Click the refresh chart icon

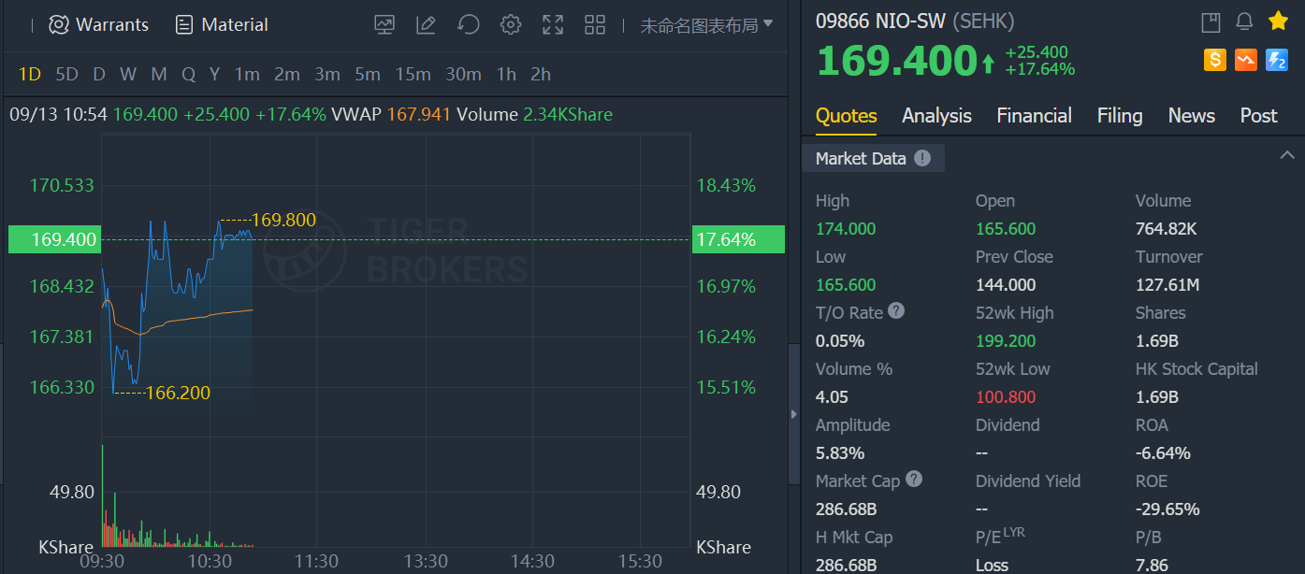(x=468, y=25)
